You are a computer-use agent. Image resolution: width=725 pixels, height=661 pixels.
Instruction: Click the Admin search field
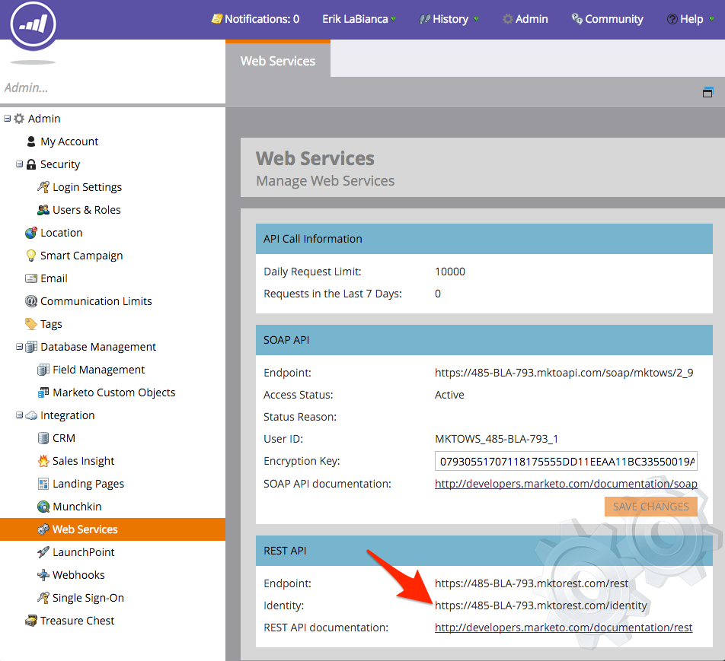click(x=113, y=87)
